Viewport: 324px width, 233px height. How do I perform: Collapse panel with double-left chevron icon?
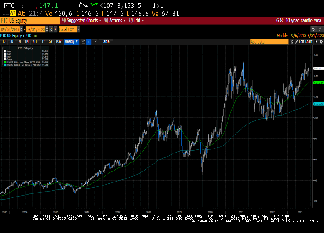click(291, 42)
